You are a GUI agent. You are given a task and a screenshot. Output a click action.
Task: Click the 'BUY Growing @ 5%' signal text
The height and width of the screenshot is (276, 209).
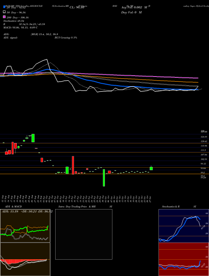(x=66, y=38)
